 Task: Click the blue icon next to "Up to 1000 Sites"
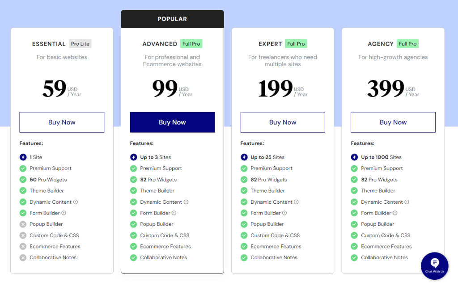point(354,157)
